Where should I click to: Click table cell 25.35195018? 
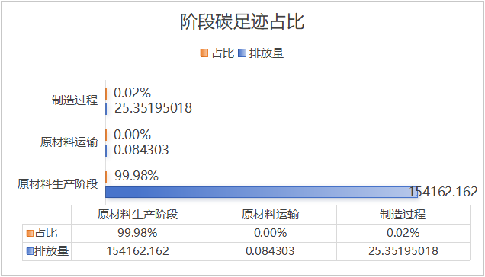point(403,251)
